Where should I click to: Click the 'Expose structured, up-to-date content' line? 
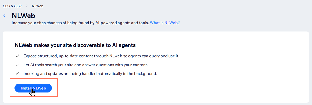point(102,56)
